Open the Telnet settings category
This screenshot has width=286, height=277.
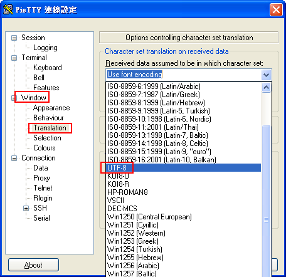click(x=43, y=188)
